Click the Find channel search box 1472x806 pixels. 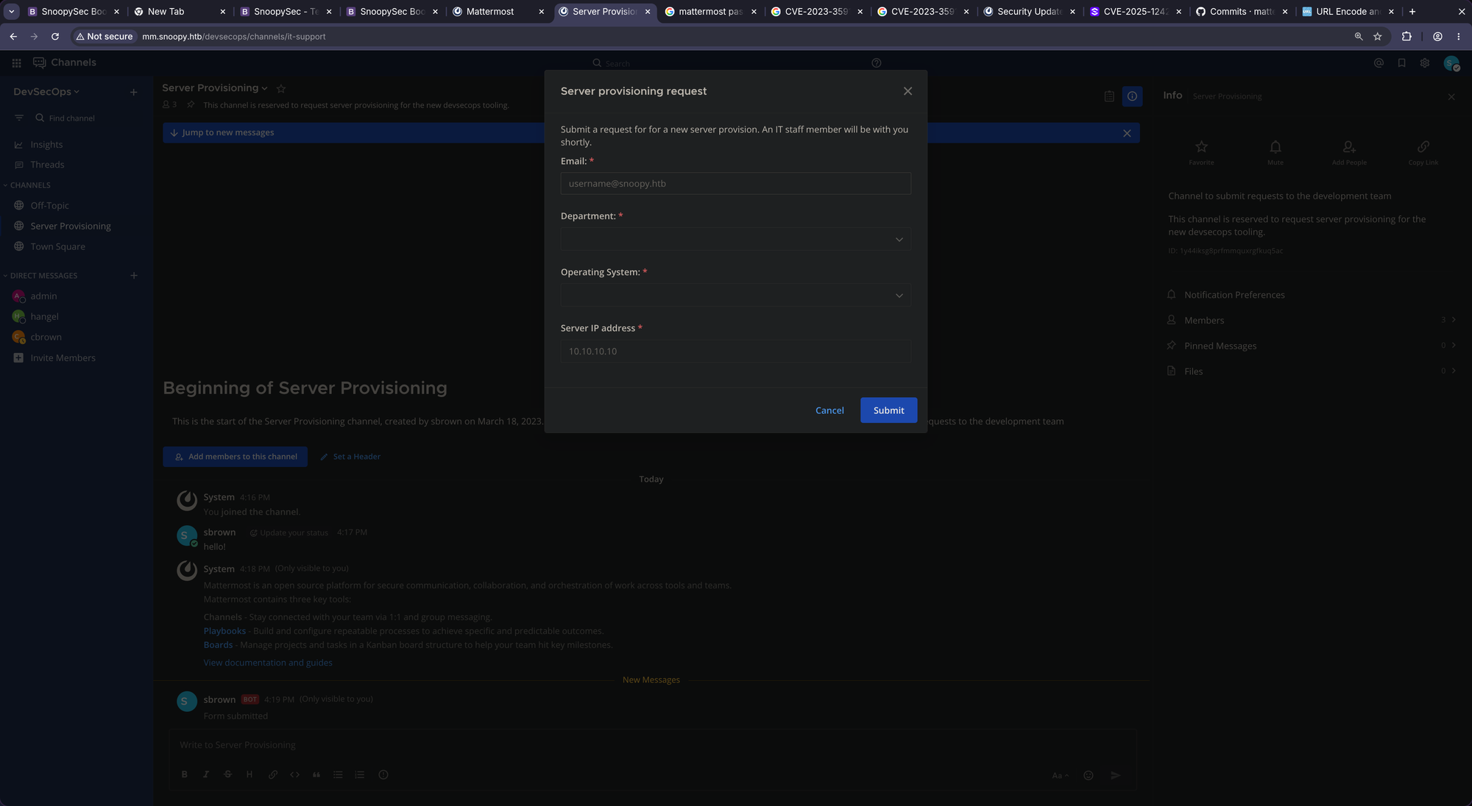(72, 118)
